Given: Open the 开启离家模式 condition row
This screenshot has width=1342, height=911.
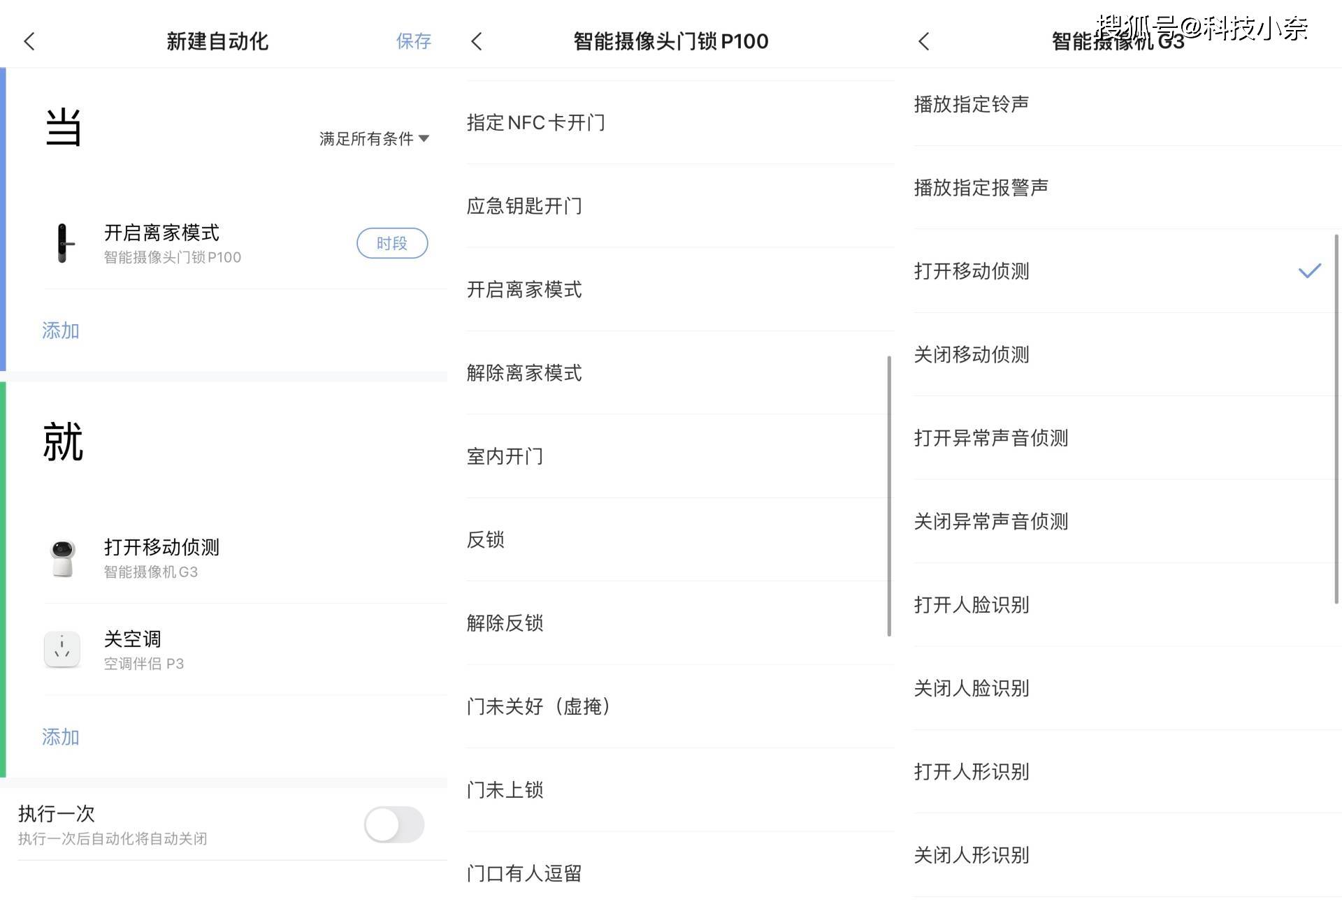Looking at the screenshot, I should [245, 243].
